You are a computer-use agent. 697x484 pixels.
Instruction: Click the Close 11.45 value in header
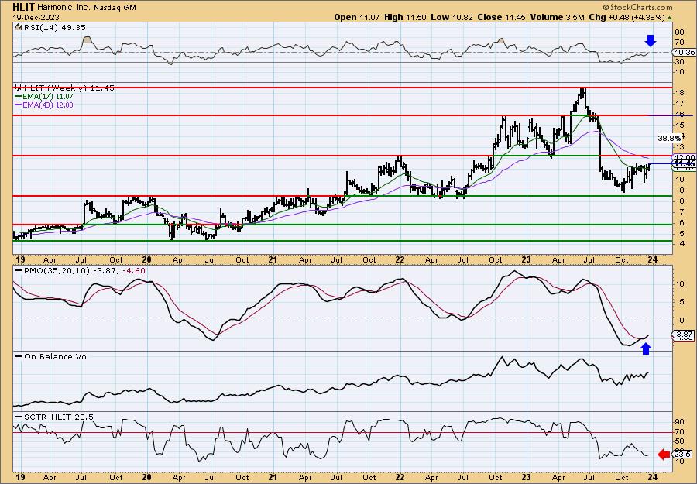501,17
